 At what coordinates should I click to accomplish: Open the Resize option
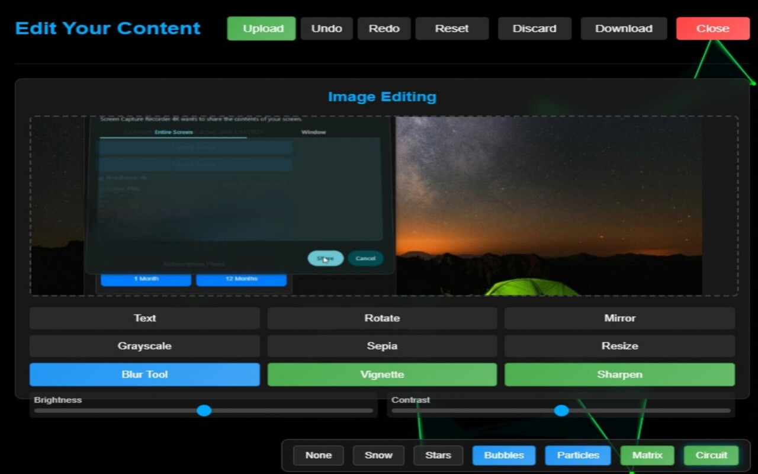pyautogui.click(x=620, y=346)
